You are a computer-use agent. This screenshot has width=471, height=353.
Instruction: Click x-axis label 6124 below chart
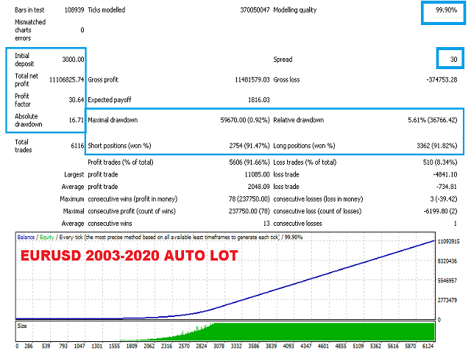pos(428,346)
